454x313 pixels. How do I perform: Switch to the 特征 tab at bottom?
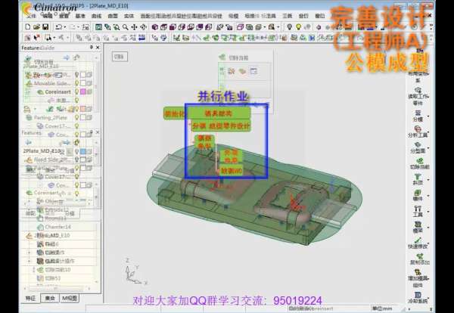30,298
